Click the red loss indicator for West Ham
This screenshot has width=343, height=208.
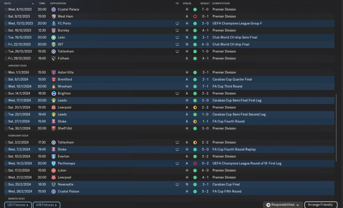click(195, 16)
